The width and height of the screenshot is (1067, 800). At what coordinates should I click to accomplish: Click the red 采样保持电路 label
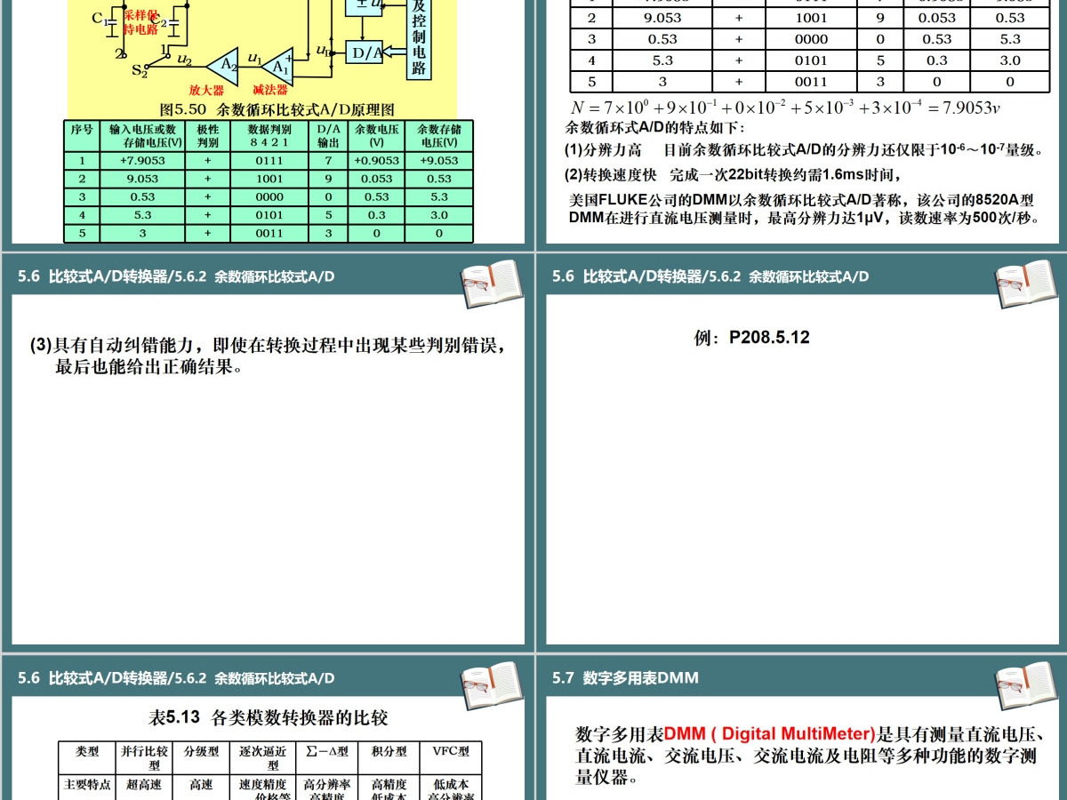tap(140, 21)
